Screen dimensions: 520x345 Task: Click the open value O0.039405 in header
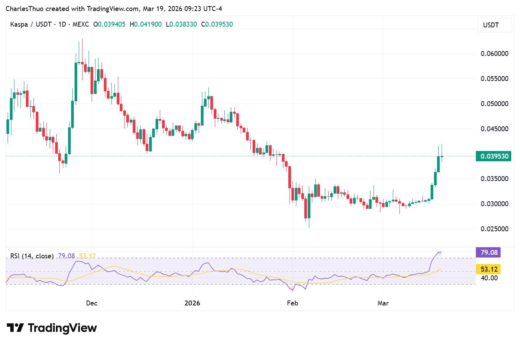pyautogui.click(x=109, y=24)
